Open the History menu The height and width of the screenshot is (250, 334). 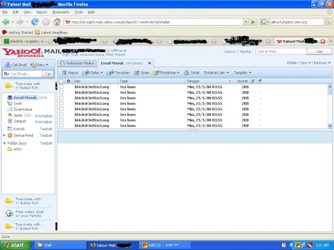tap(42, 12)
